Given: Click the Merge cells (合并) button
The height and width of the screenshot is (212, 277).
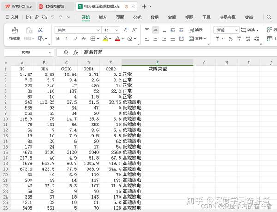Looking at the screenshot, I should point(196,38).
